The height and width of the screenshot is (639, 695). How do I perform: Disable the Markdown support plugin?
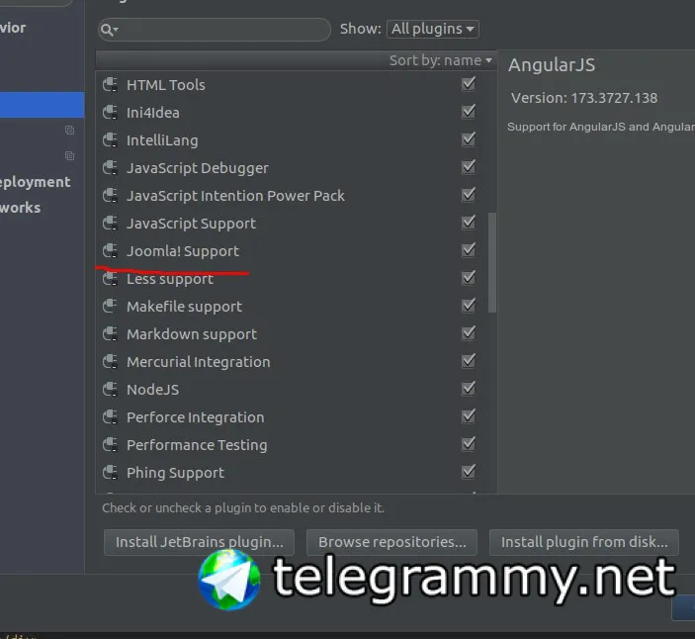point(468,333)
